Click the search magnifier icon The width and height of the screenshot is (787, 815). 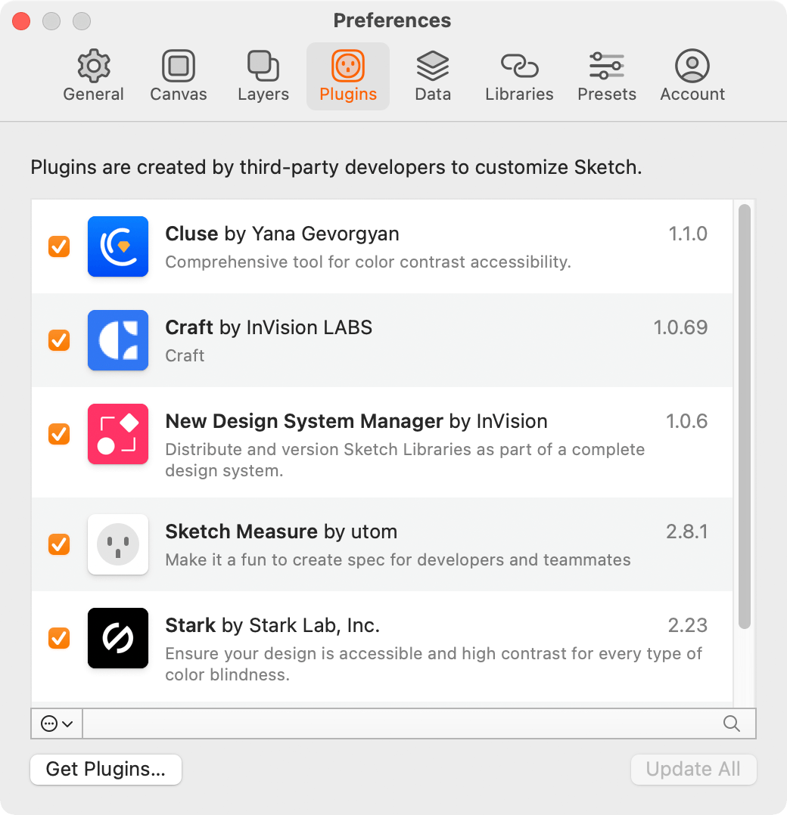(731, 724)
